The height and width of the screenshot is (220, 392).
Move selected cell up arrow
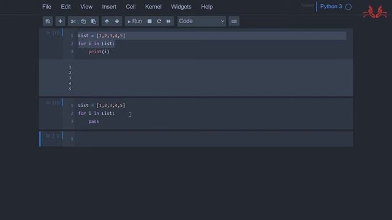107,21
